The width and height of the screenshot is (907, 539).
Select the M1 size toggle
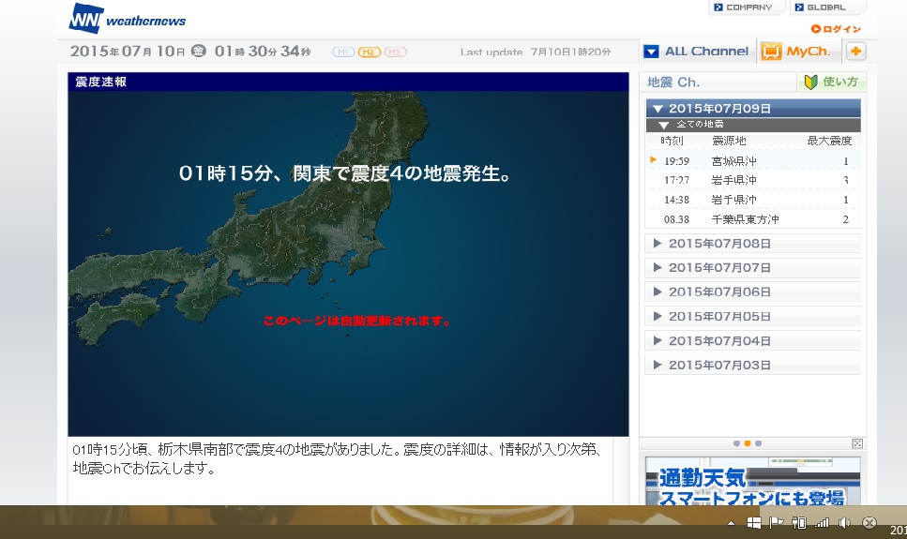coord(343,52)
